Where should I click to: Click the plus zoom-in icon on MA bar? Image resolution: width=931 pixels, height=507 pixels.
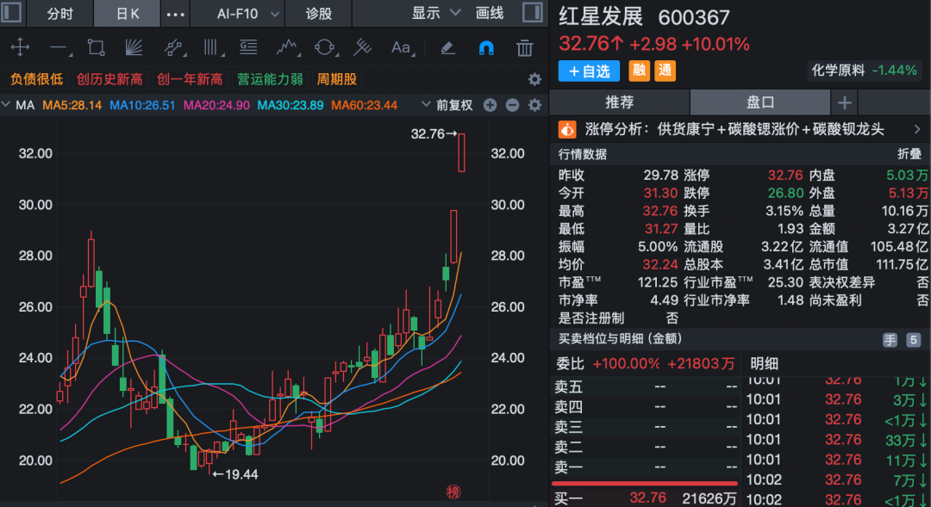[490, 105]
